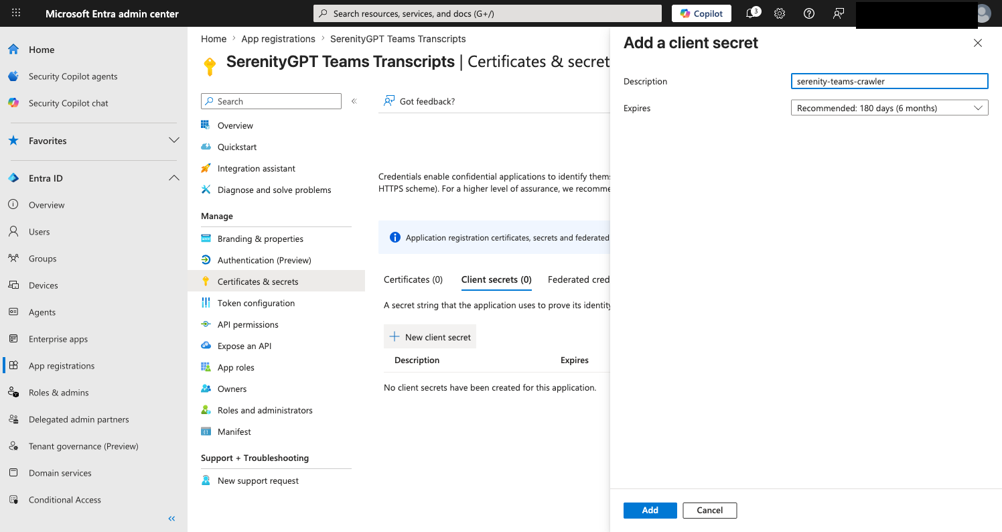
Task: Open Branding & properties
Action: 261,239
